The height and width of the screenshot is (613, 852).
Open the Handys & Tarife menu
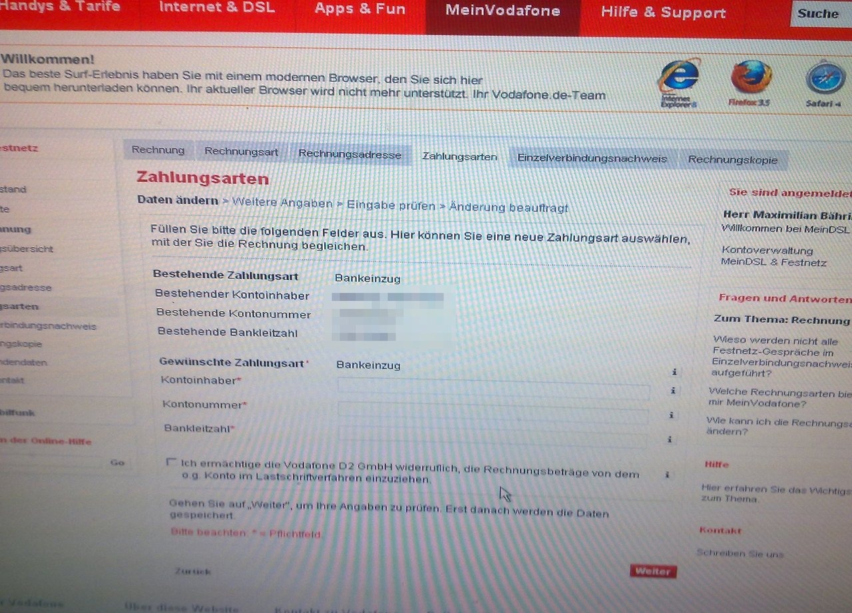click(61, 7)
